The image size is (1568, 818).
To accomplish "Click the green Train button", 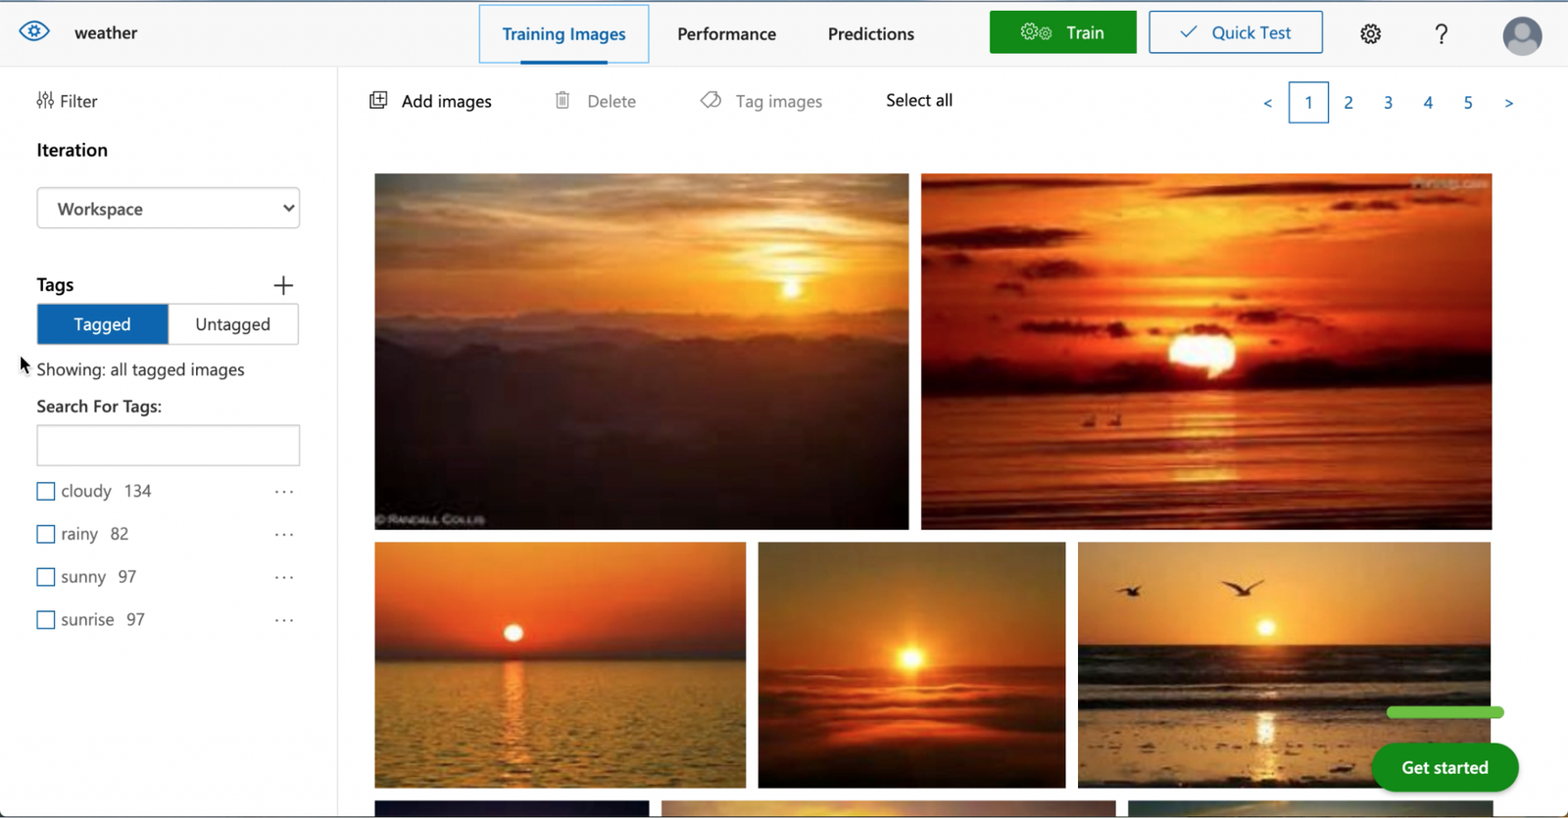I will tap(1062, 32).
